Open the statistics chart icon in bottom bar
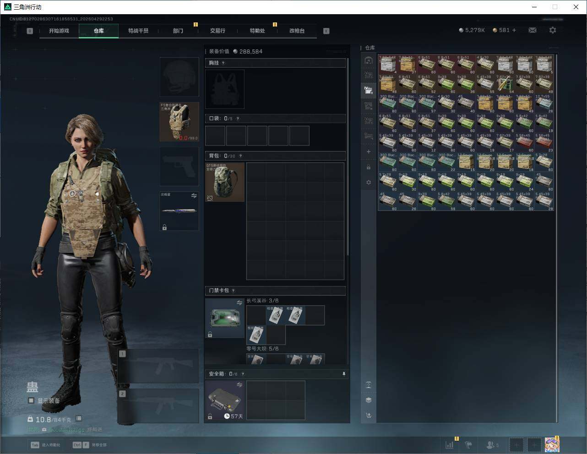This screenshot has height=454, width=587. pyautogui.click(x=450, y=444)
